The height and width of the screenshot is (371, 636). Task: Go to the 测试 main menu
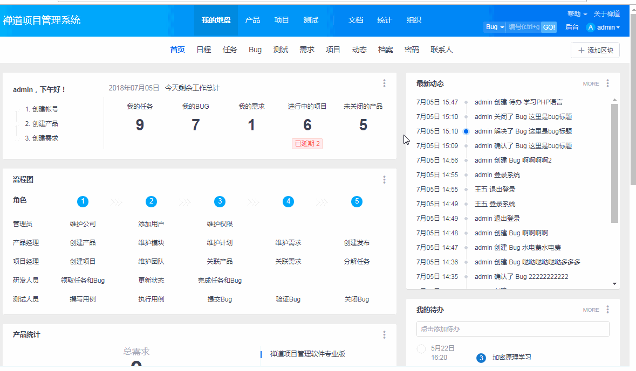(x=311, y=20)
